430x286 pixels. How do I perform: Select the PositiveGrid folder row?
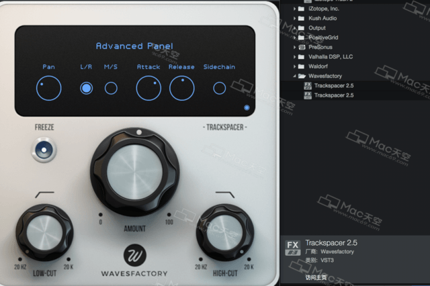(x=355, y=38)
